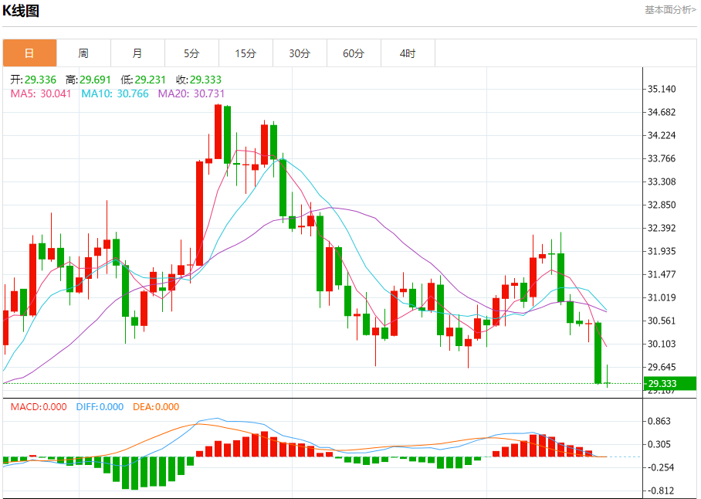Screen dimensions: 701x499
Task: Click the 30.561 price axis label
Action: click(x=662, y=321)
